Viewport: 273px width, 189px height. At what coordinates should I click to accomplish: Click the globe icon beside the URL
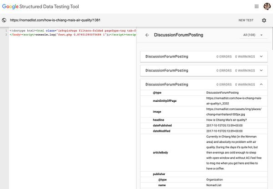point(4,20)
